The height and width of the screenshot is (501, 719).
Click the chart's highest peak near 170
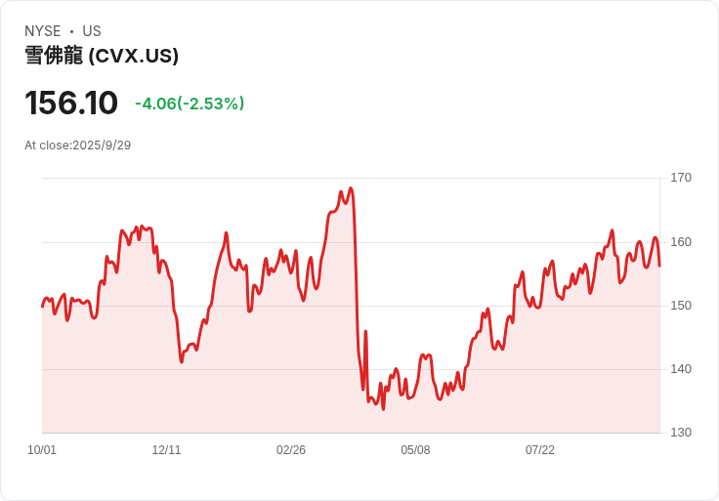click(351, 188)
